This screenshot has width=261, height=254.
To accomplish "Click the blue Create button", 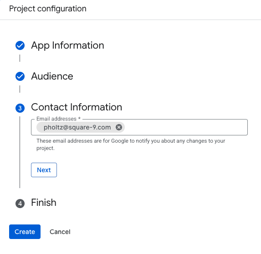I will click(25, 232).
